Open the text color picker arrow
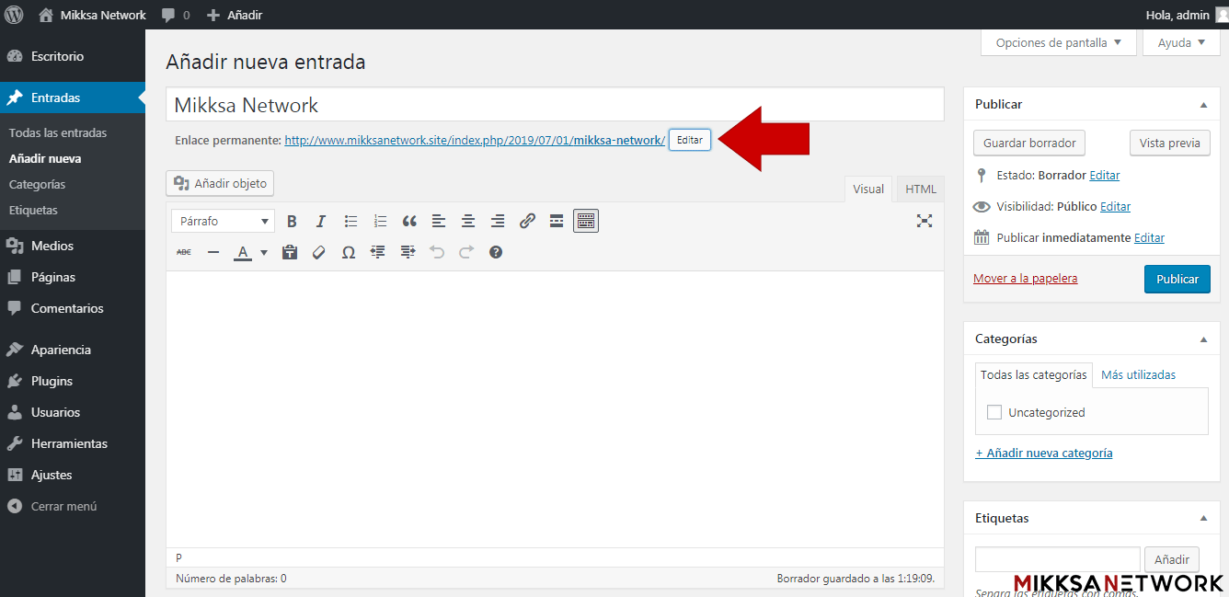The width and height of the screenshot is (1229, 597). (x=264, y=252)
